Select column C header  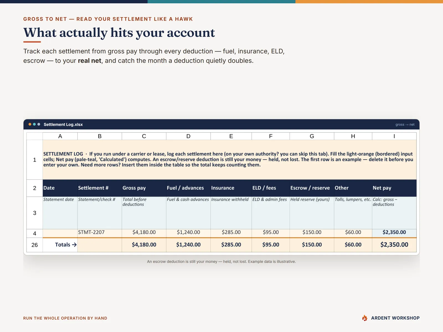tap(144, 136)
